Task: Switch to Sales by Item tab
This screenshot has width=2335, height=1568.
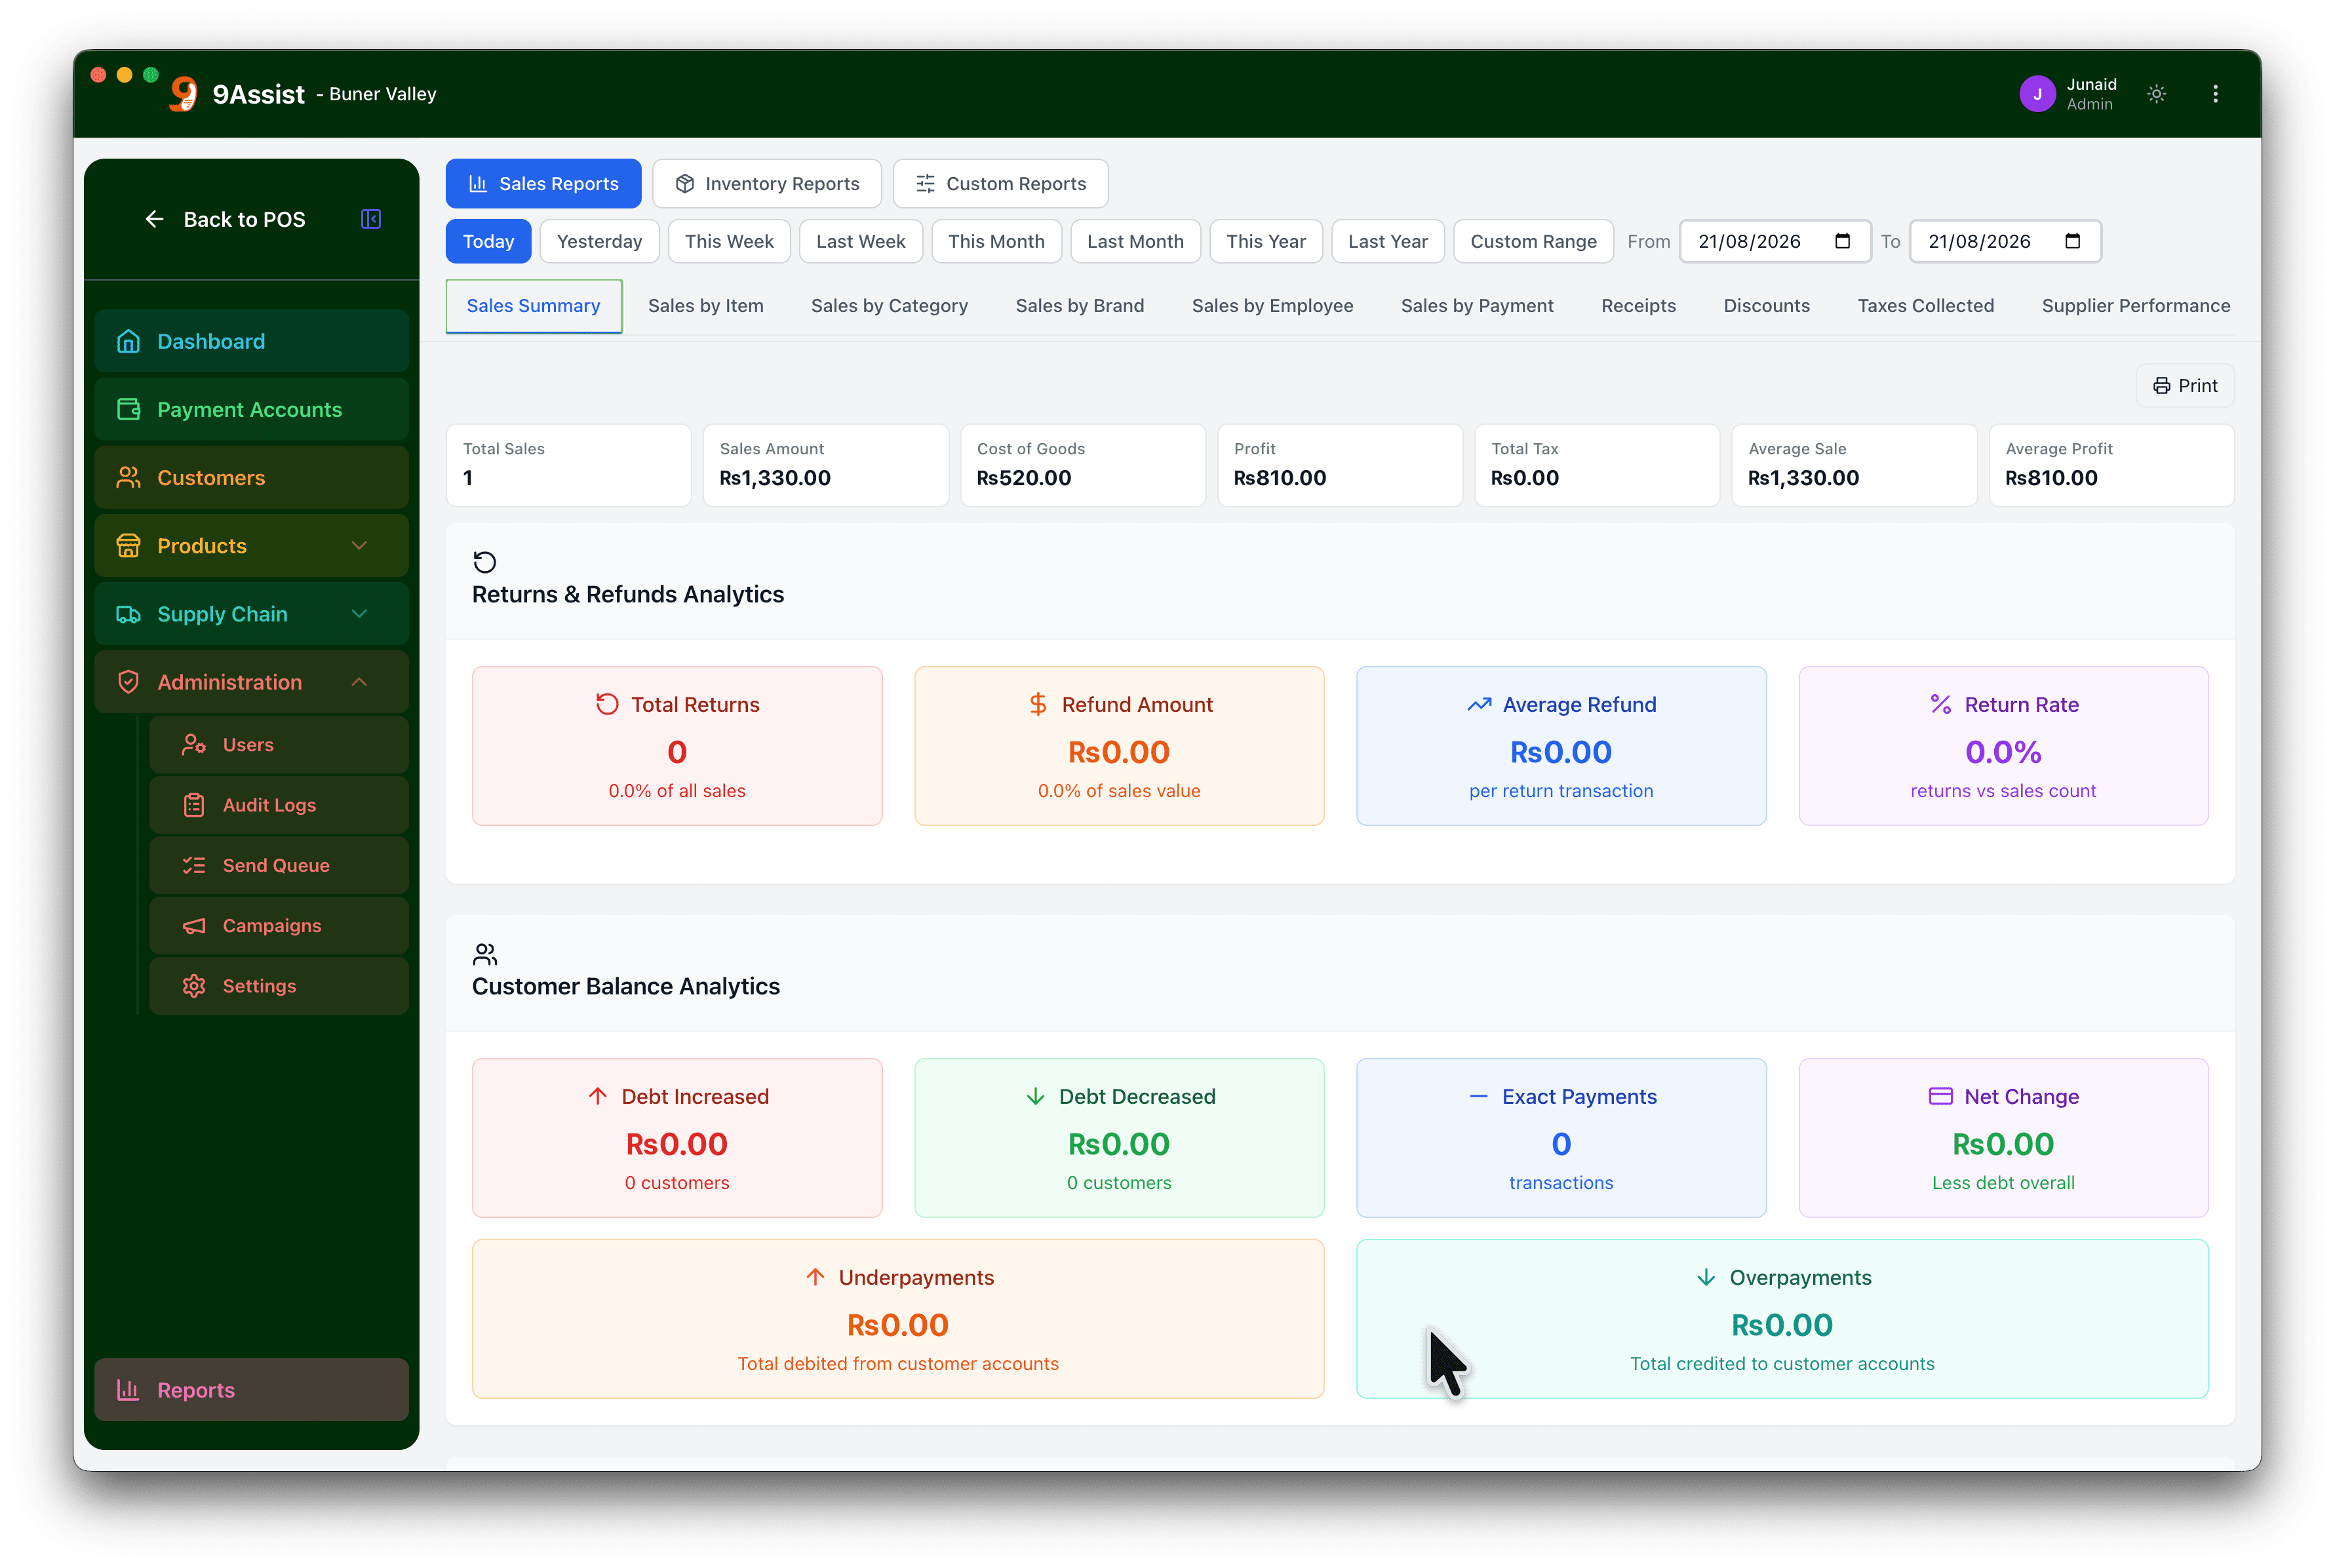Action: [706, 306]
